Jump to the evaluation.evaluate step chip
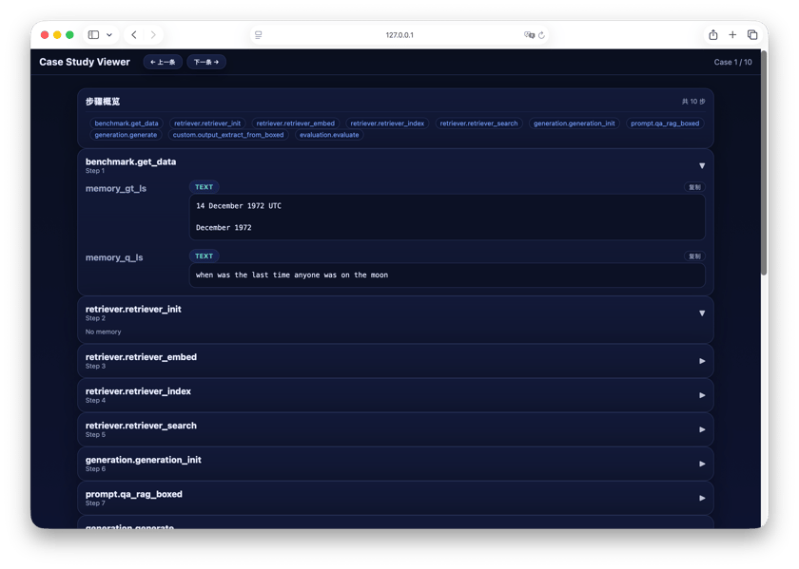799x569 pixels. (329, 135)
